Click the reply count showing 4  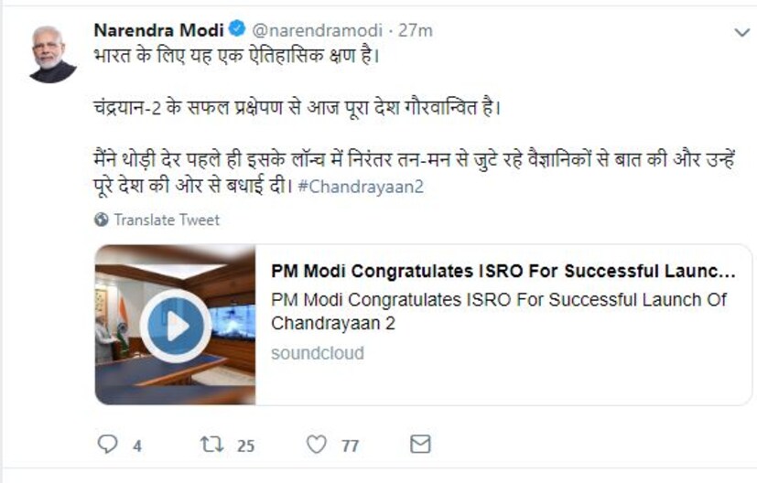point(136,445)
